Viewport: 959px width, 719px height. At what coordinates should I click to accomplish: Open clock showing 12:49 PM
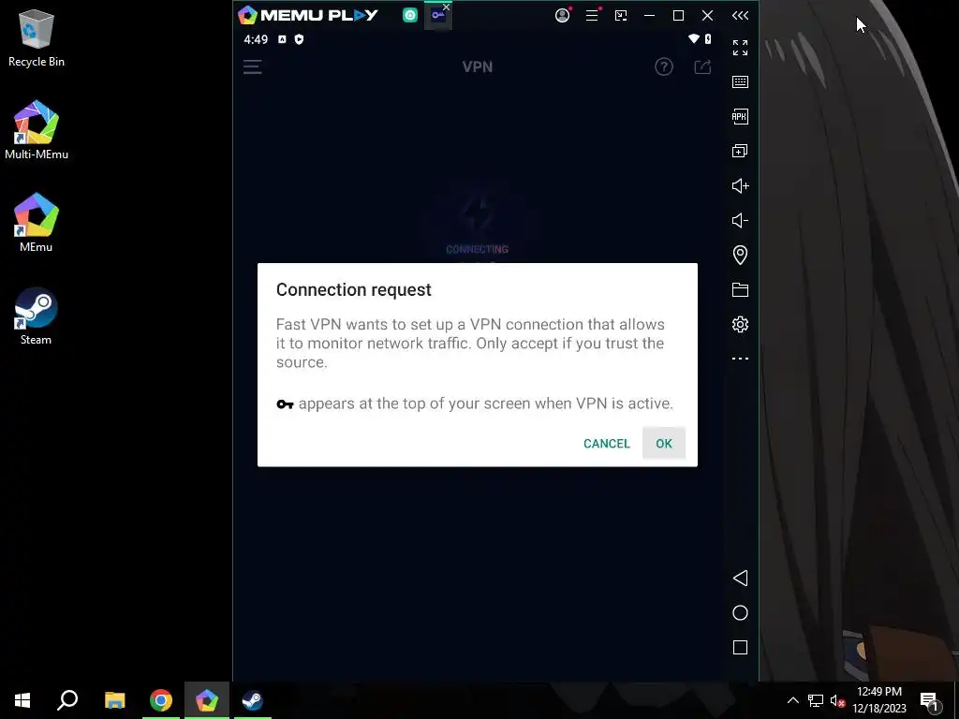(879, 700)
